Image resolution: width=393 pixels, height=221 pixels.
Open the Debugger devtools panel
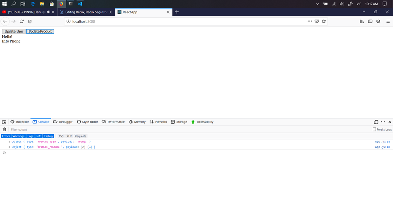pos(63,122)
